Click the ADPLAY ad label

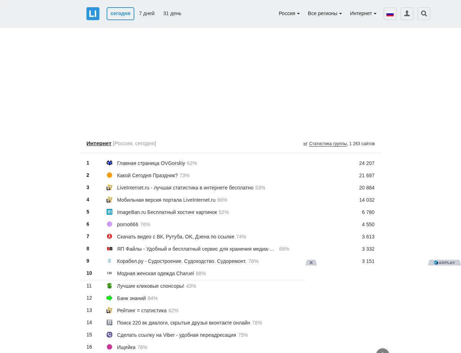(444, 263)
